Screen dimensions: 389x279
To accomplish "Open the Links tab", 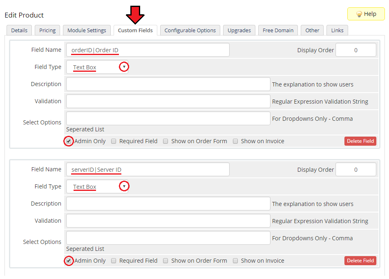I will [x=337, y=30].
